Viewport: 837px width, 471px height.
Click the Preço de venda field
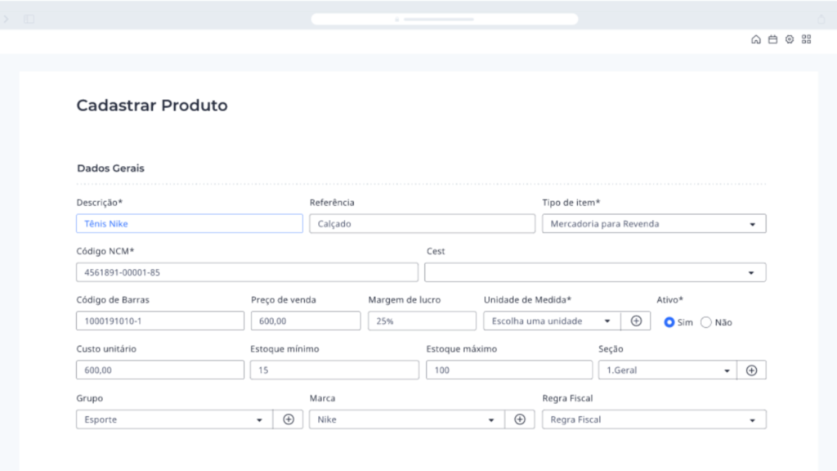[305, 321]
